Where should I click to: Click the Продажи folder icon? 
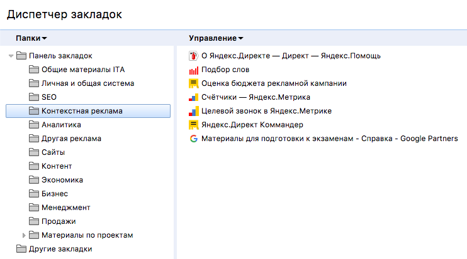33,221
